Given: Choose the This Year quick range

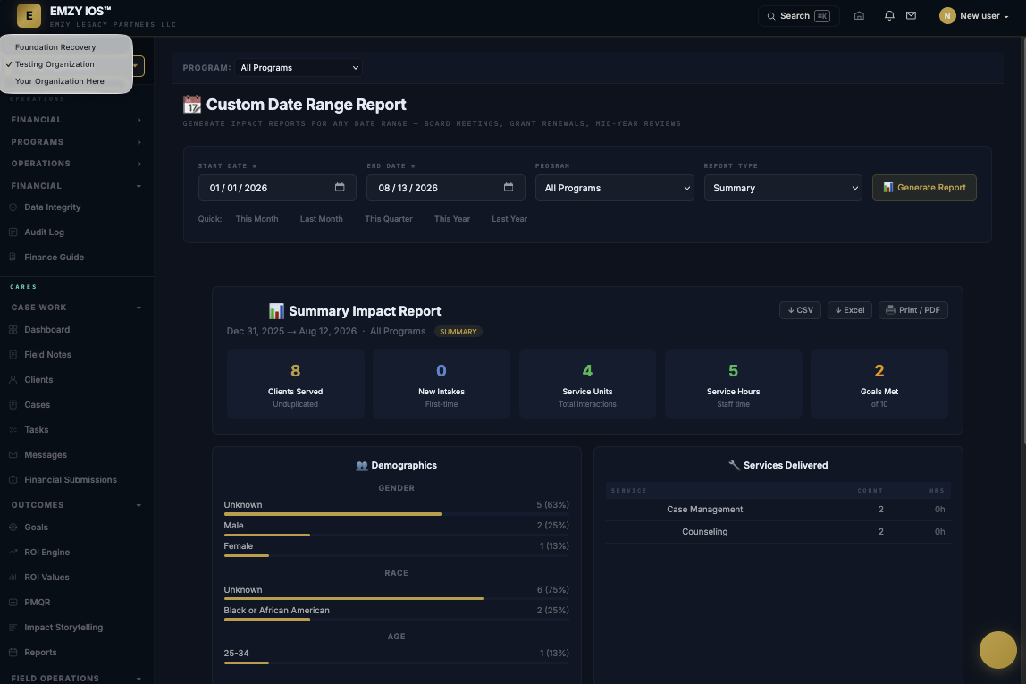Looking at the screenshot, I should tap(452, 219).
